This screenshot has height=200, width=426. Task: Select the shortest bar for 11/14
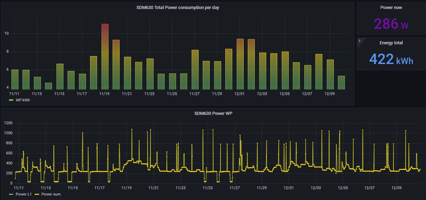click(x=49, y=86)
